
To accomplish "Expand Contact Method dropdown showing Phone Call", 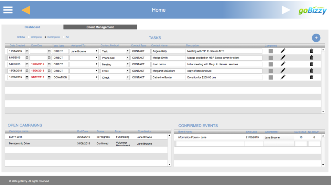I will point(115,58).
